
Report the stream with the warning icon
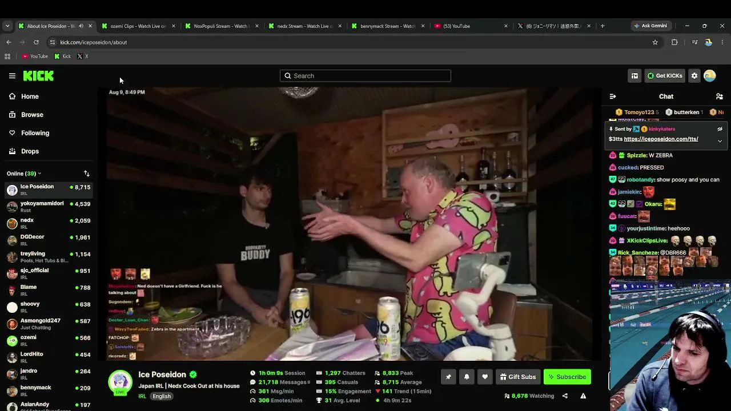(583, 396)
